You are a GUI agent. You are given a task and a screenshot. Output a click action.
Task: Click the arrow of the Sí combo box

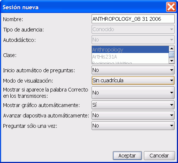point(172,105)
